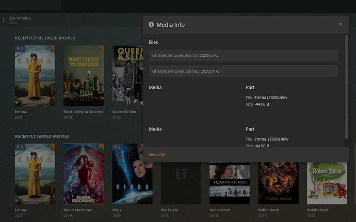This screenshot has height=222, width=356.
Task: Click Emma. title under Recently Added
Action: [x=21, y=210]
